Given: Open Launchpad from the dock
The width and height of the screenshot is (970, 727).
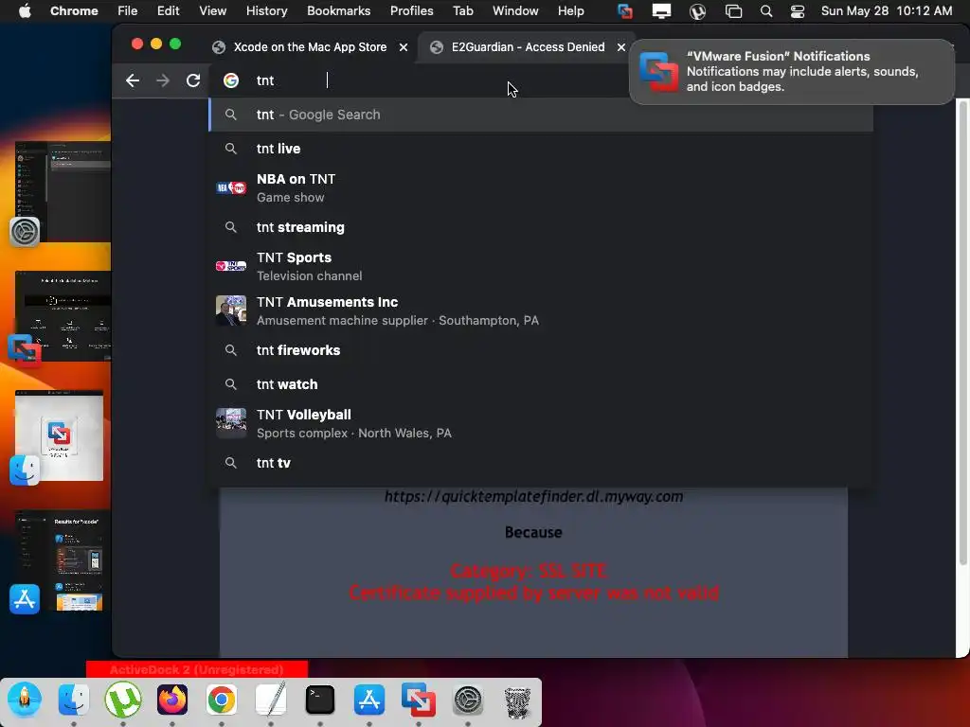Looking at the screenshot, I should point(25,700).
